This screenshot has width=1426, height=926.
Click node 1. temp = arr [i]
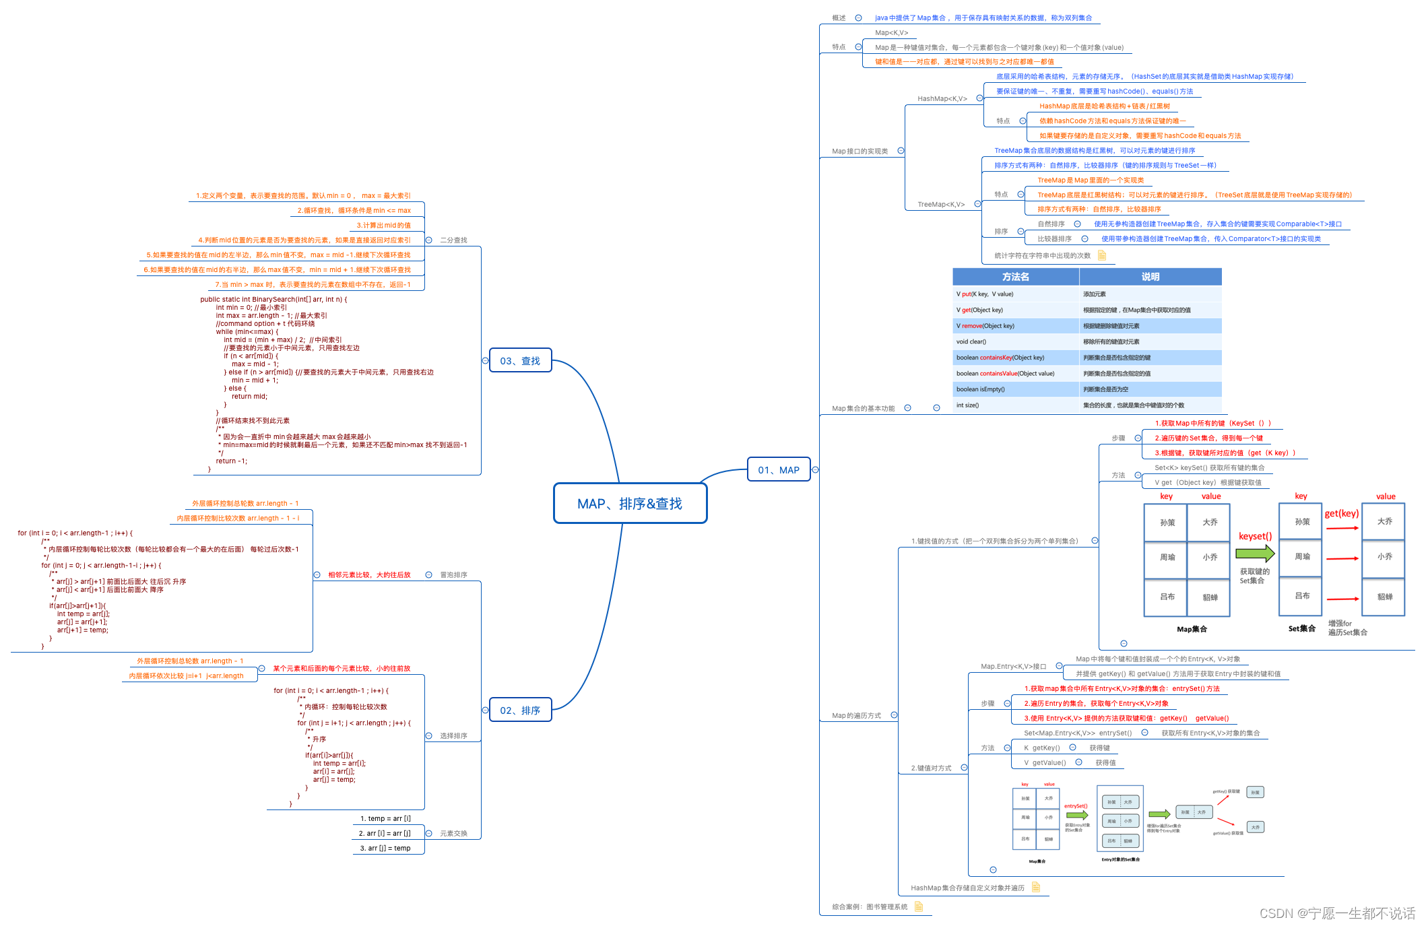tap(385, 818)
